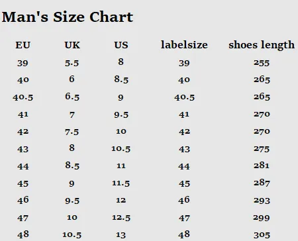Click shoes length 275 value
The height and width of the screenshot is (241, 298).
(262, 149)
